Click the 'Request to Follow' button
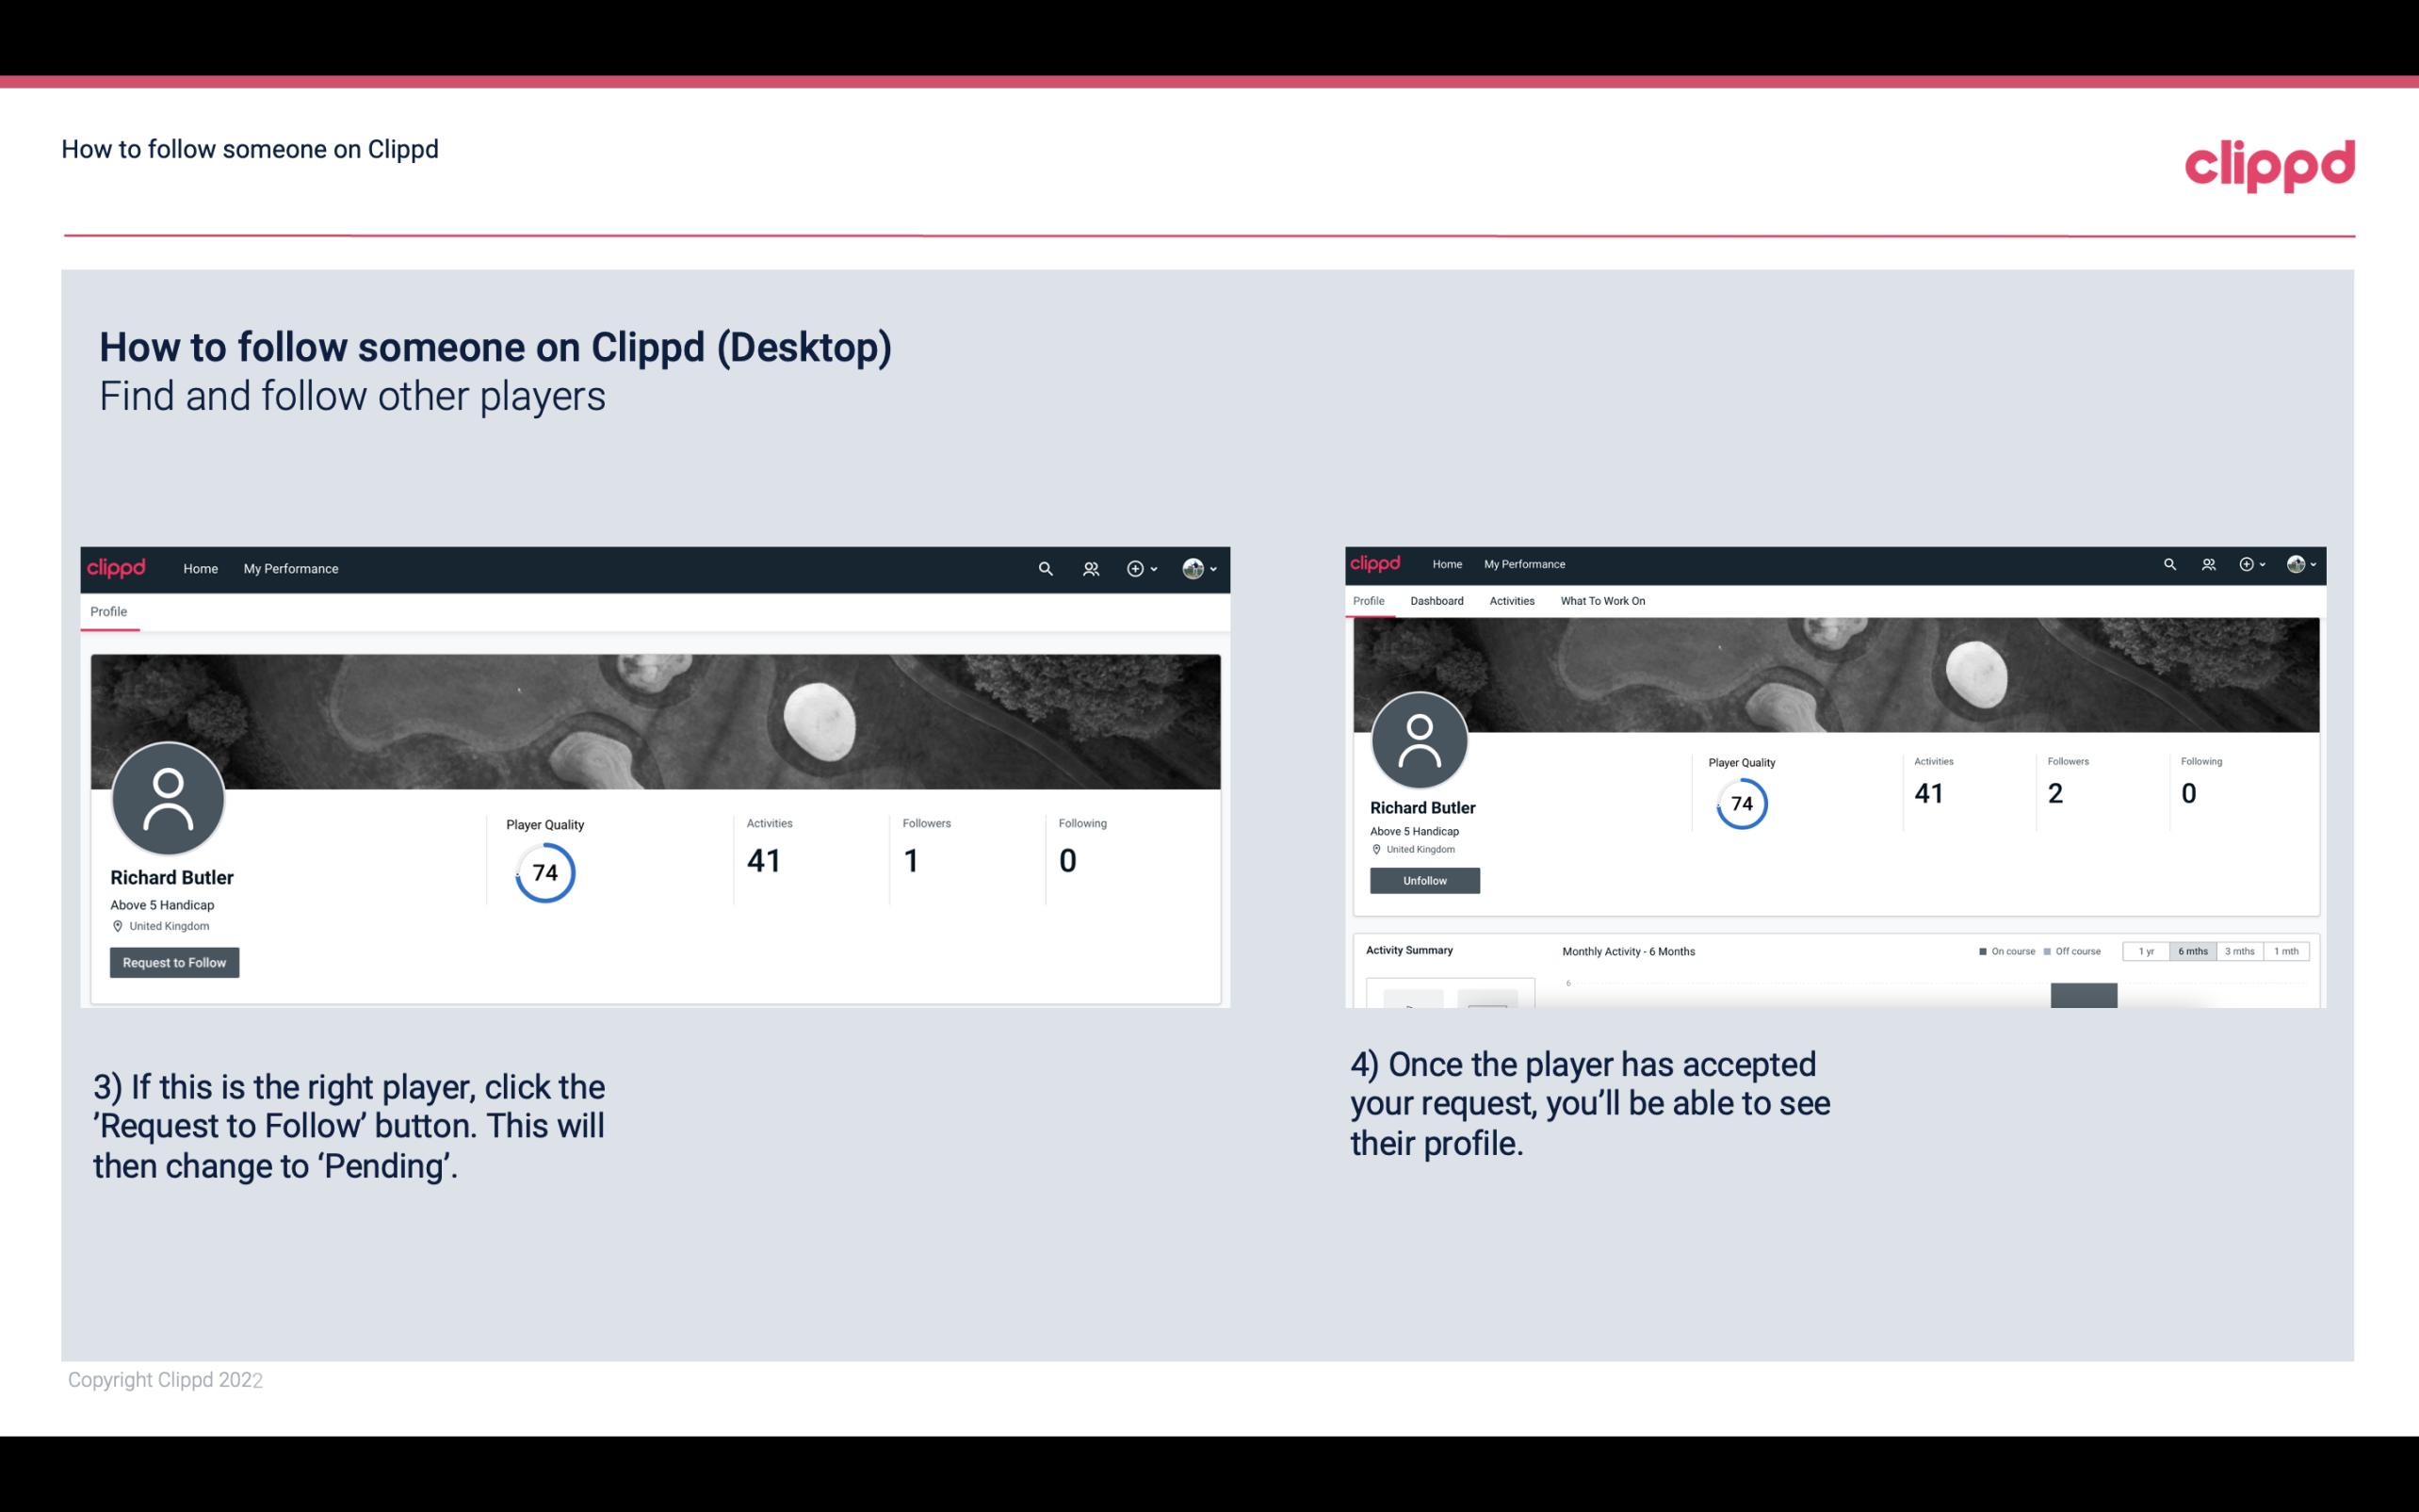 (174, 962)
